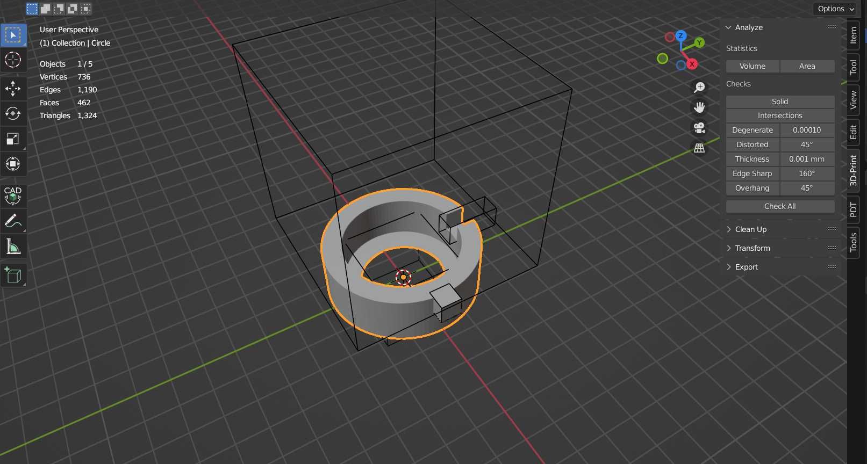Viewport: 867px width, 464px height.
Task: Click the Check All button
Action: point(780,206)
